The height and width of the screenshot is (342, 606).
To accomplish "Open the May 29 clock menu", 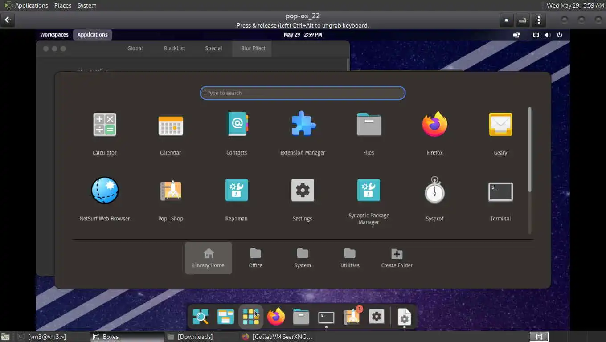I will click(303, 35).
